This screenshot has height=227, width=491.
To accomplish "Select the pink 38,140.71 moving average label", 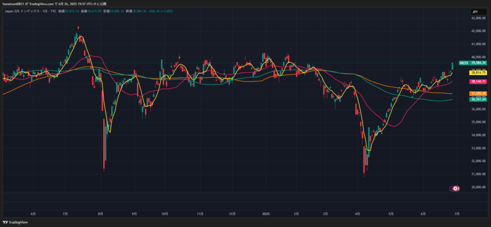I will click(478, 81).
